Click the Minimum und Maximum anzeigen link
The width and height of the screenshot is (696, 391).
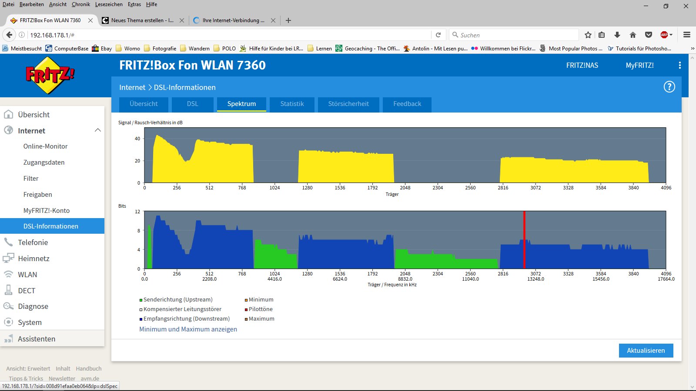click(x=188, y=329)
